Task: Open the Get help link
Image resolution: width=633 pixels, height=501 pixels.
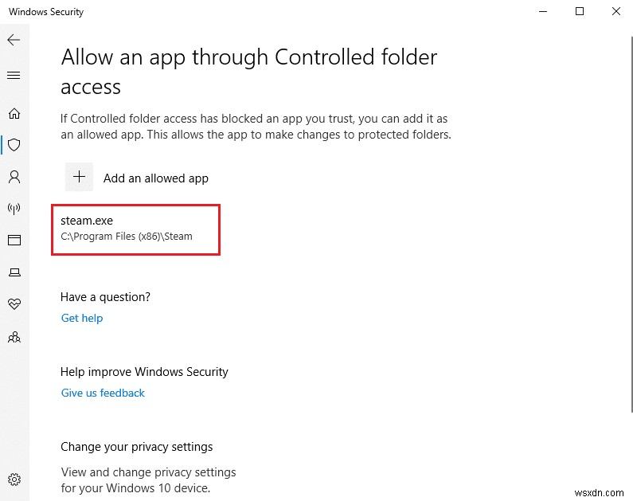Action: click(x=82, y=319)
